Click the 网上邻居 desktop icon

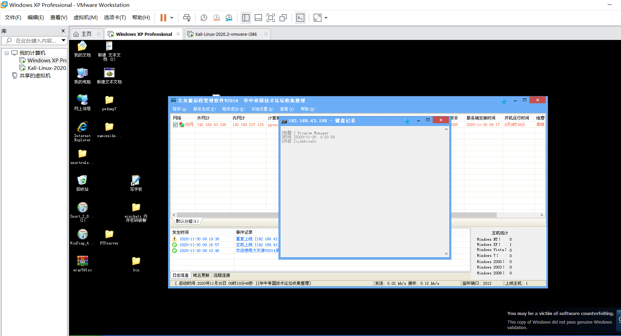(83, 103)
